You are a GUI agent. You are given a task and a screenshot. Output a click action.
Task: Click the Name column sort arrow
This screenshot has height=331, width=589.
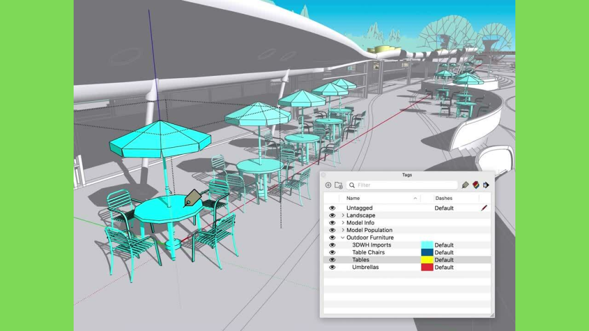(x=415, y=198)
